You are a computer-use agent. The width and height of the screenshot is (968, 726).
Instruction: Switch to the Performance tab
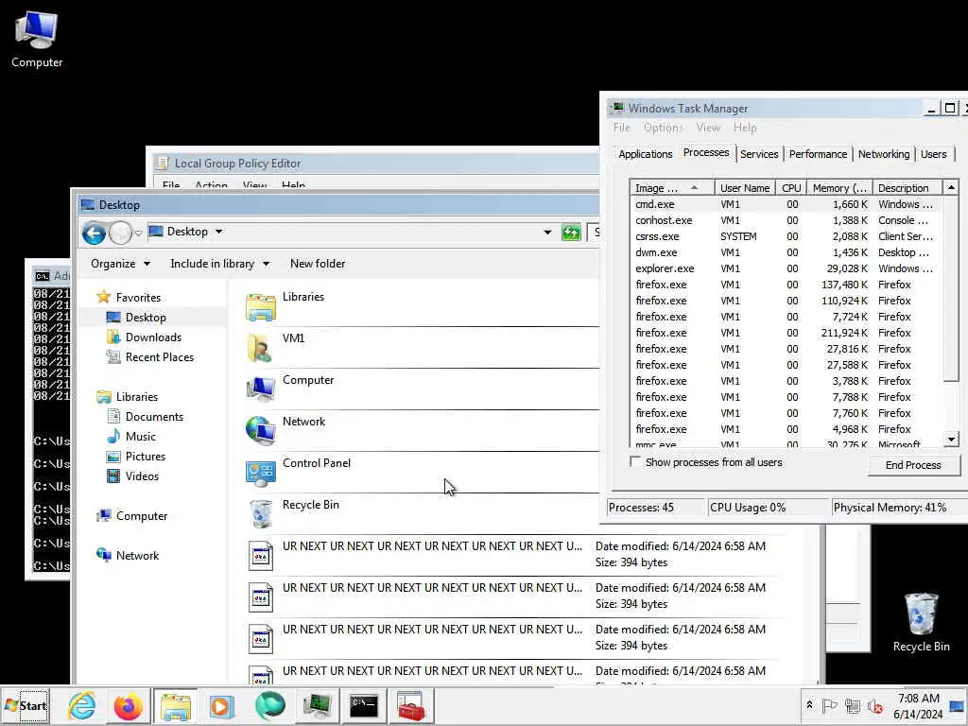pyautogui.click(x=818, y=154)
